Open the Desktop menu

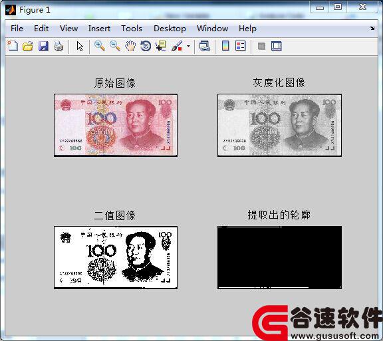coord(170,29)
